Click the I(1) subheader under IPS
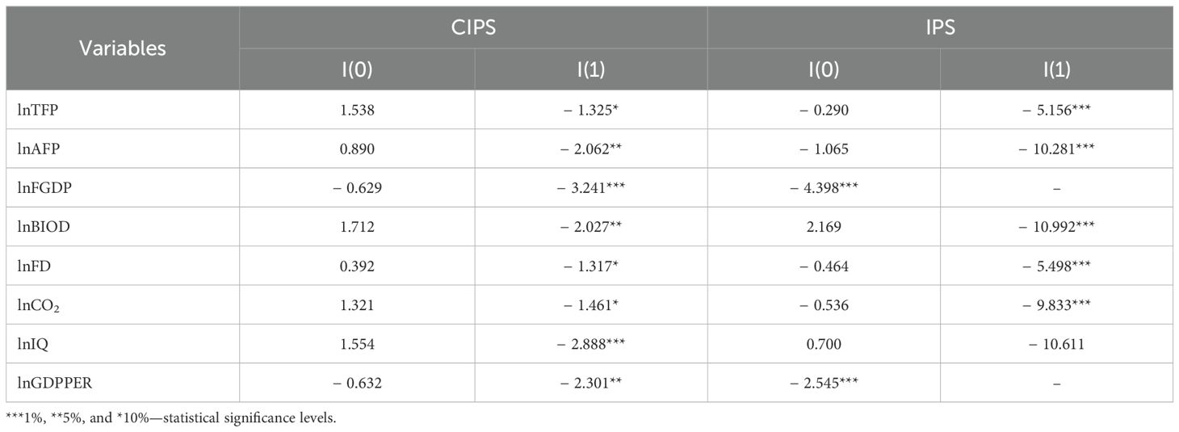 (1056, 70)
